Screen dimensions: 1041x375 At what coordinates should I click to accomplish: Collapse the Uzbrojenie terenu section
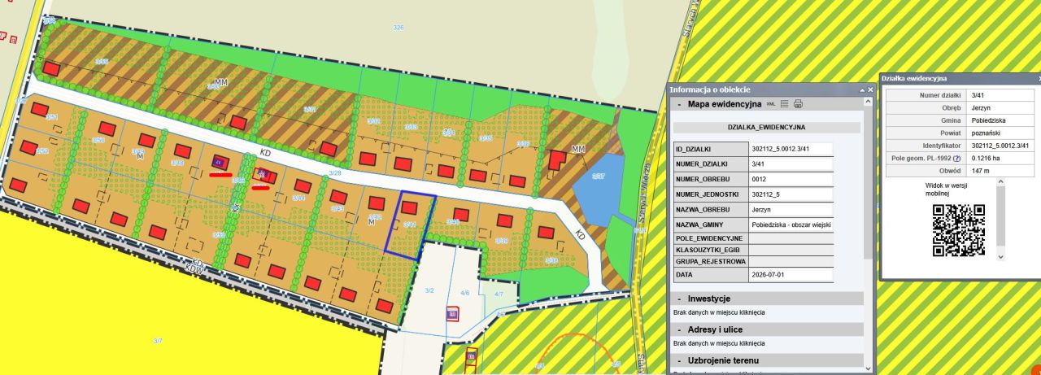click(679, 360)
